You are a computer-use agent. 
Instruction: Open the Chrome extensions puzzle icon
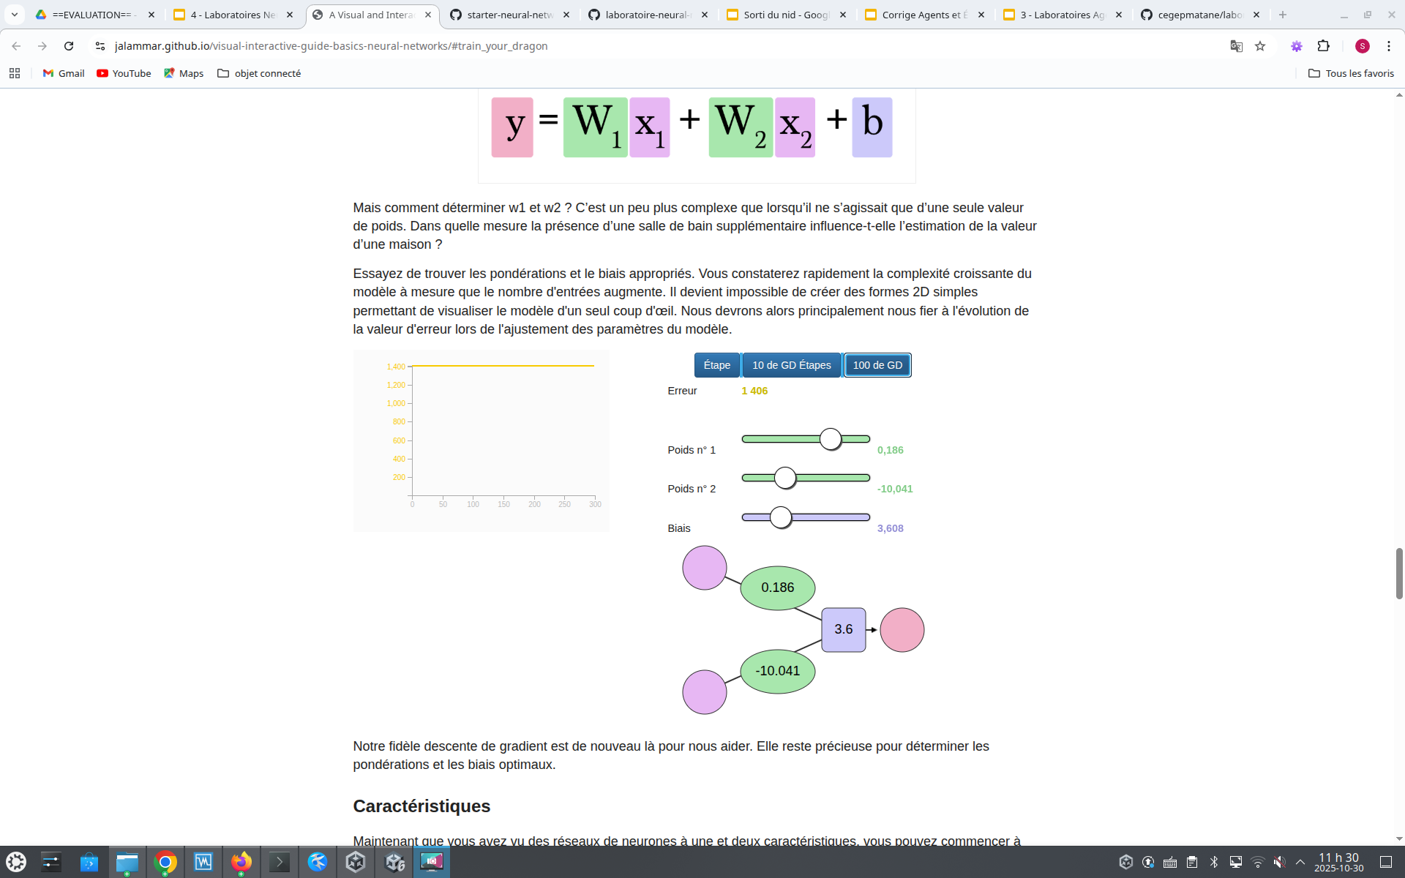1323,46
